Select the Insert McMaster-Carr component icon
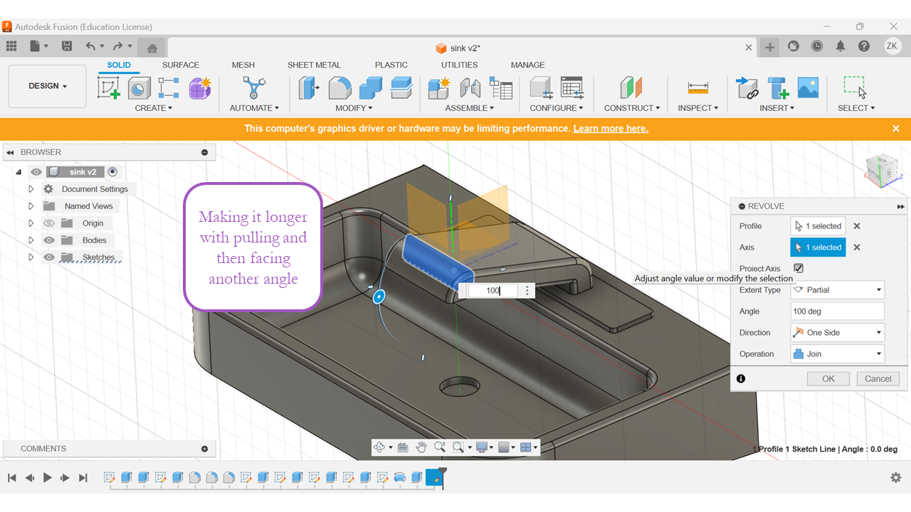Image resolution: width=911 pixels, height=512 pixels. (777, 88)
